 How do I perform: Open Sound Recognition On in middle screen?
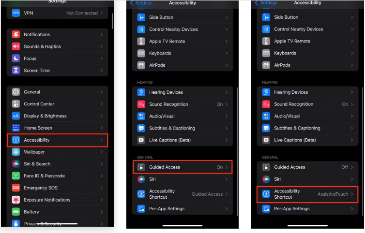pyautogui.click(x=182, y=104)
